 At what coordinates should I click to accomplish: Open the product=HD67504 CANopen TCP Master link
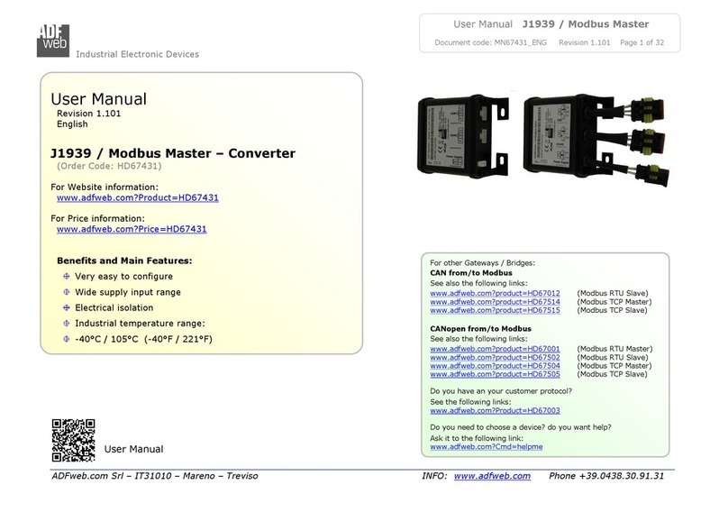point(495,366)
